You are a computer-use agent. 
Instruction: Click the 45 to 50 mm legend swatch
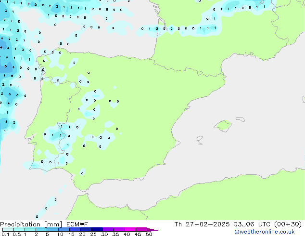point(141,230)
